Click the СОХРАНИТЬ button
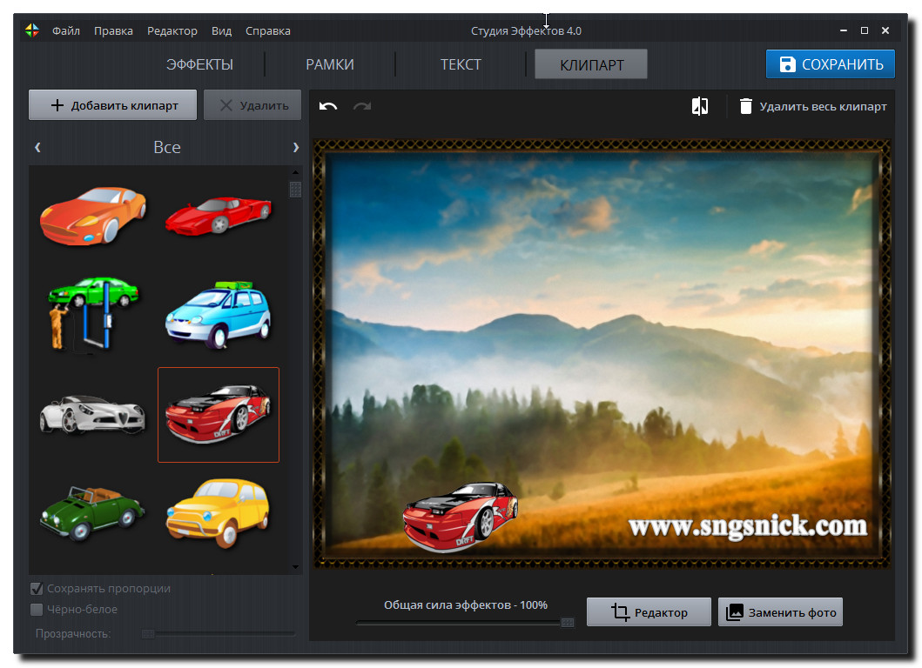Viewport: 922px width, 668px height. tap(830, 63)
